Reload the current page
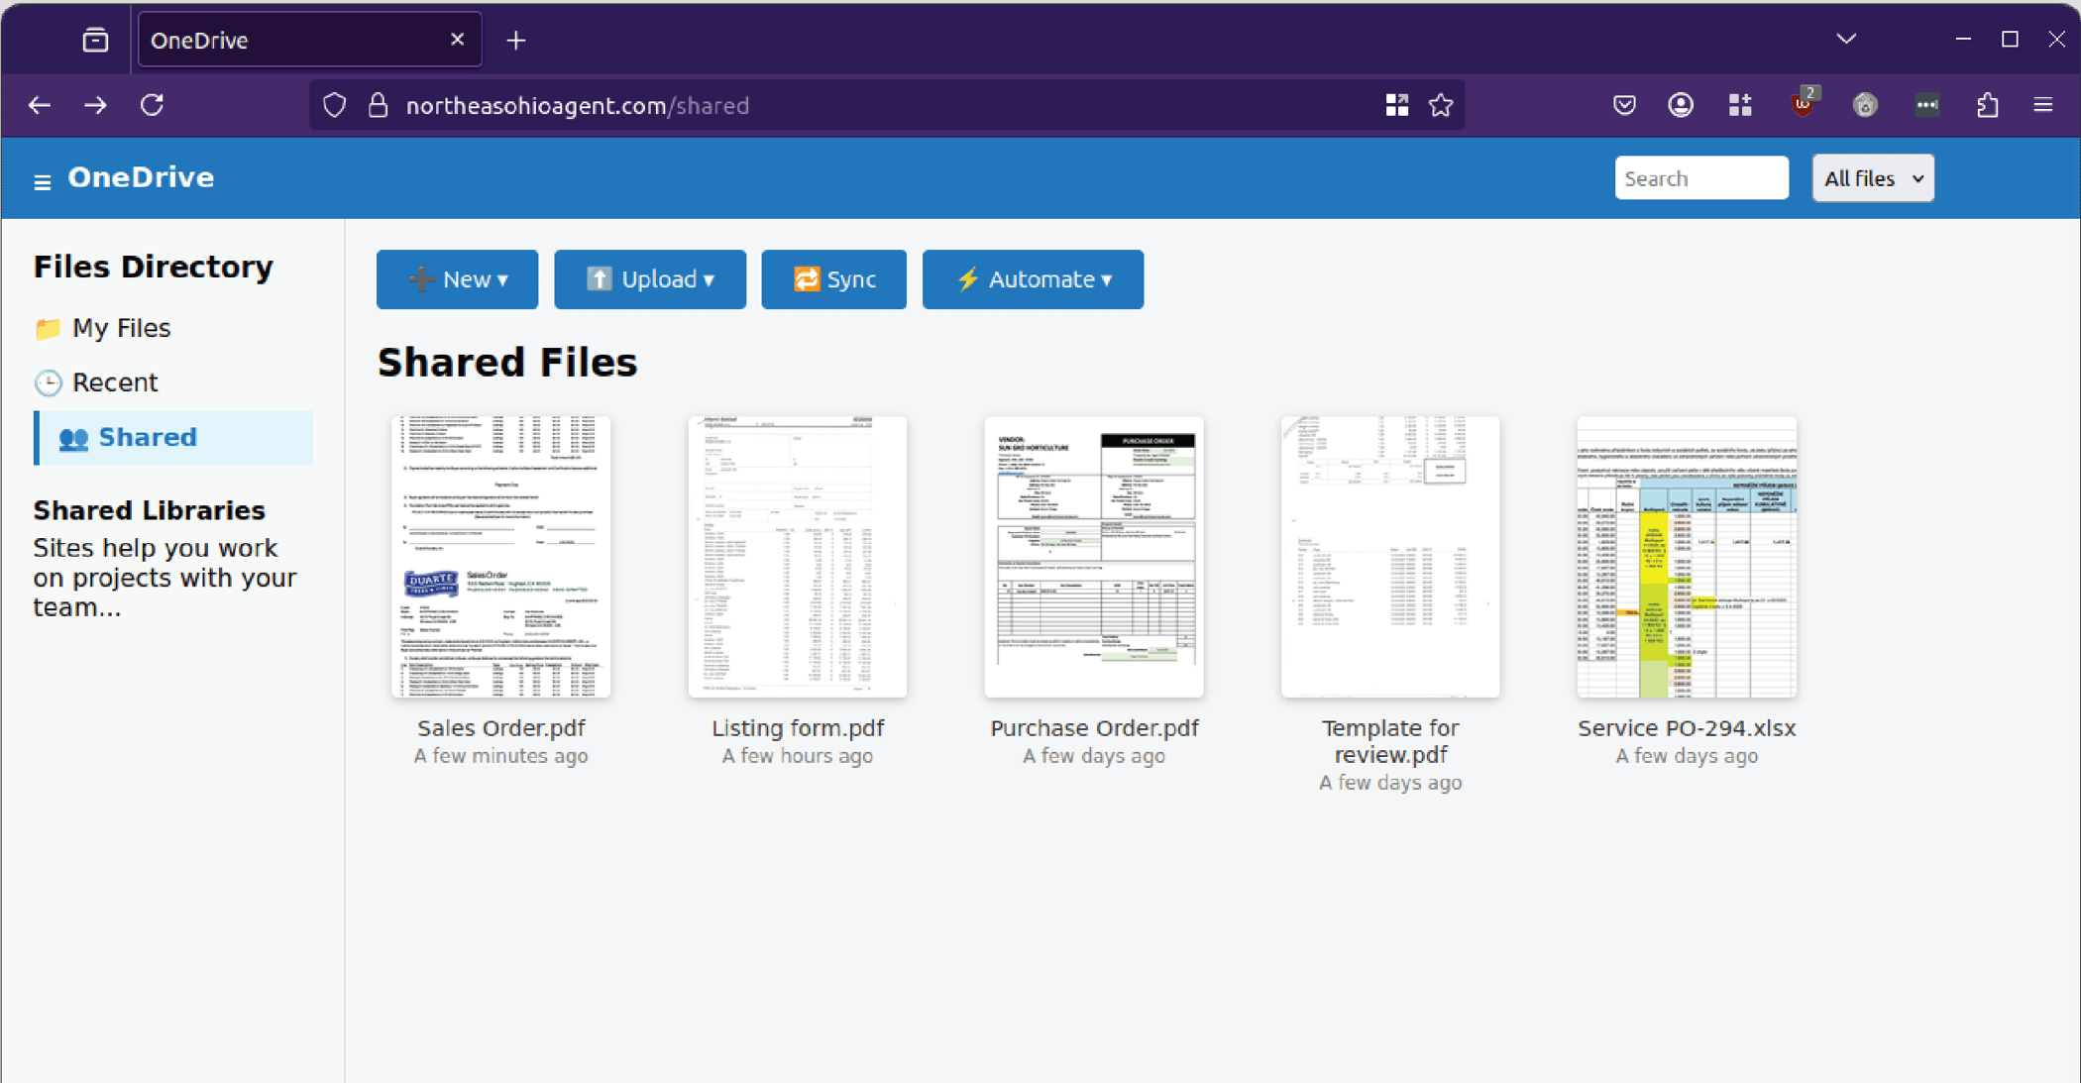This screenshot has height=1083, width=2081. point(152,105)
